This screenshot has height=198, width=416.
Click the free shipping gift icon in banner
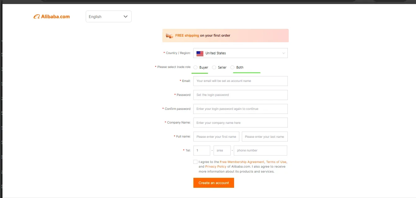click(x=169, y=35)
